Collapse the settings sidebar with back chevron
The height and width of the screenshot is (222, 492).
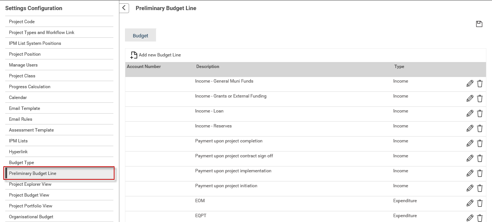coord(124,8)
